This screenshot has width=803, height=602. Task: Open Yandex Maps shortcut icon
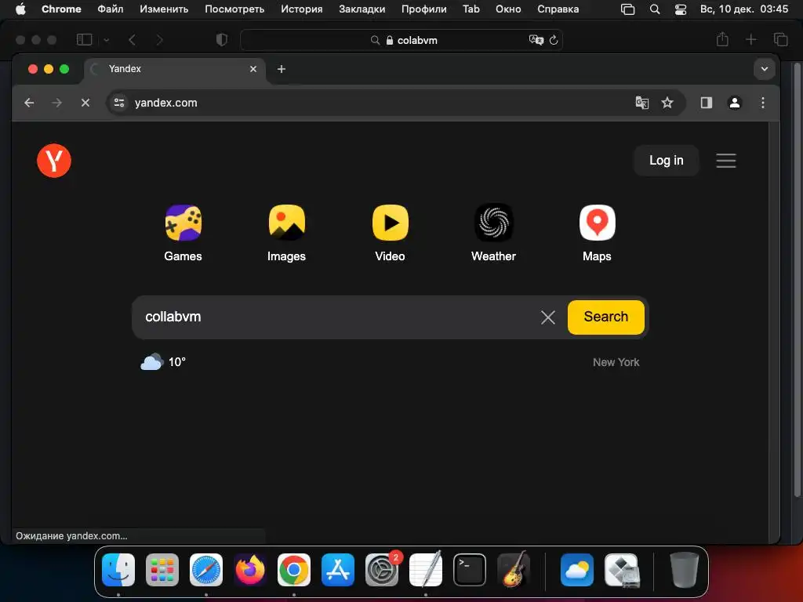(597, 223)
